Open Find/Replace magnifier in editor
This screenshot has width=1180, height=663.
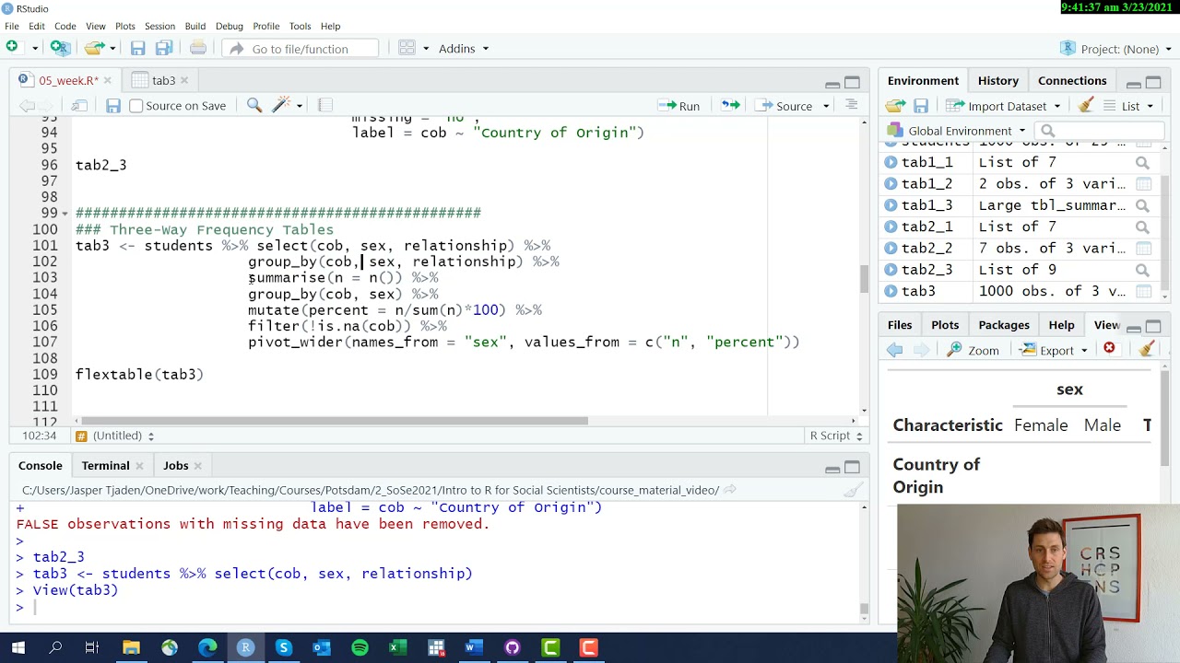(x=254, y=106)
